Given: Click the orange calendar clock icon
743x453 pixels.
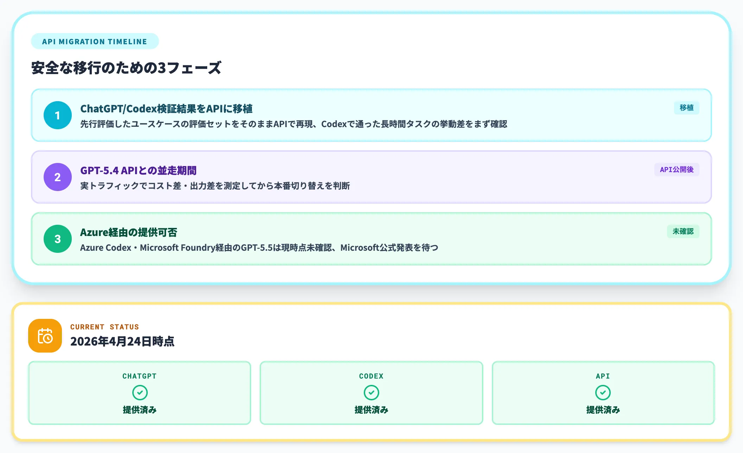Looking at the screenshot, I should (45, 336).
